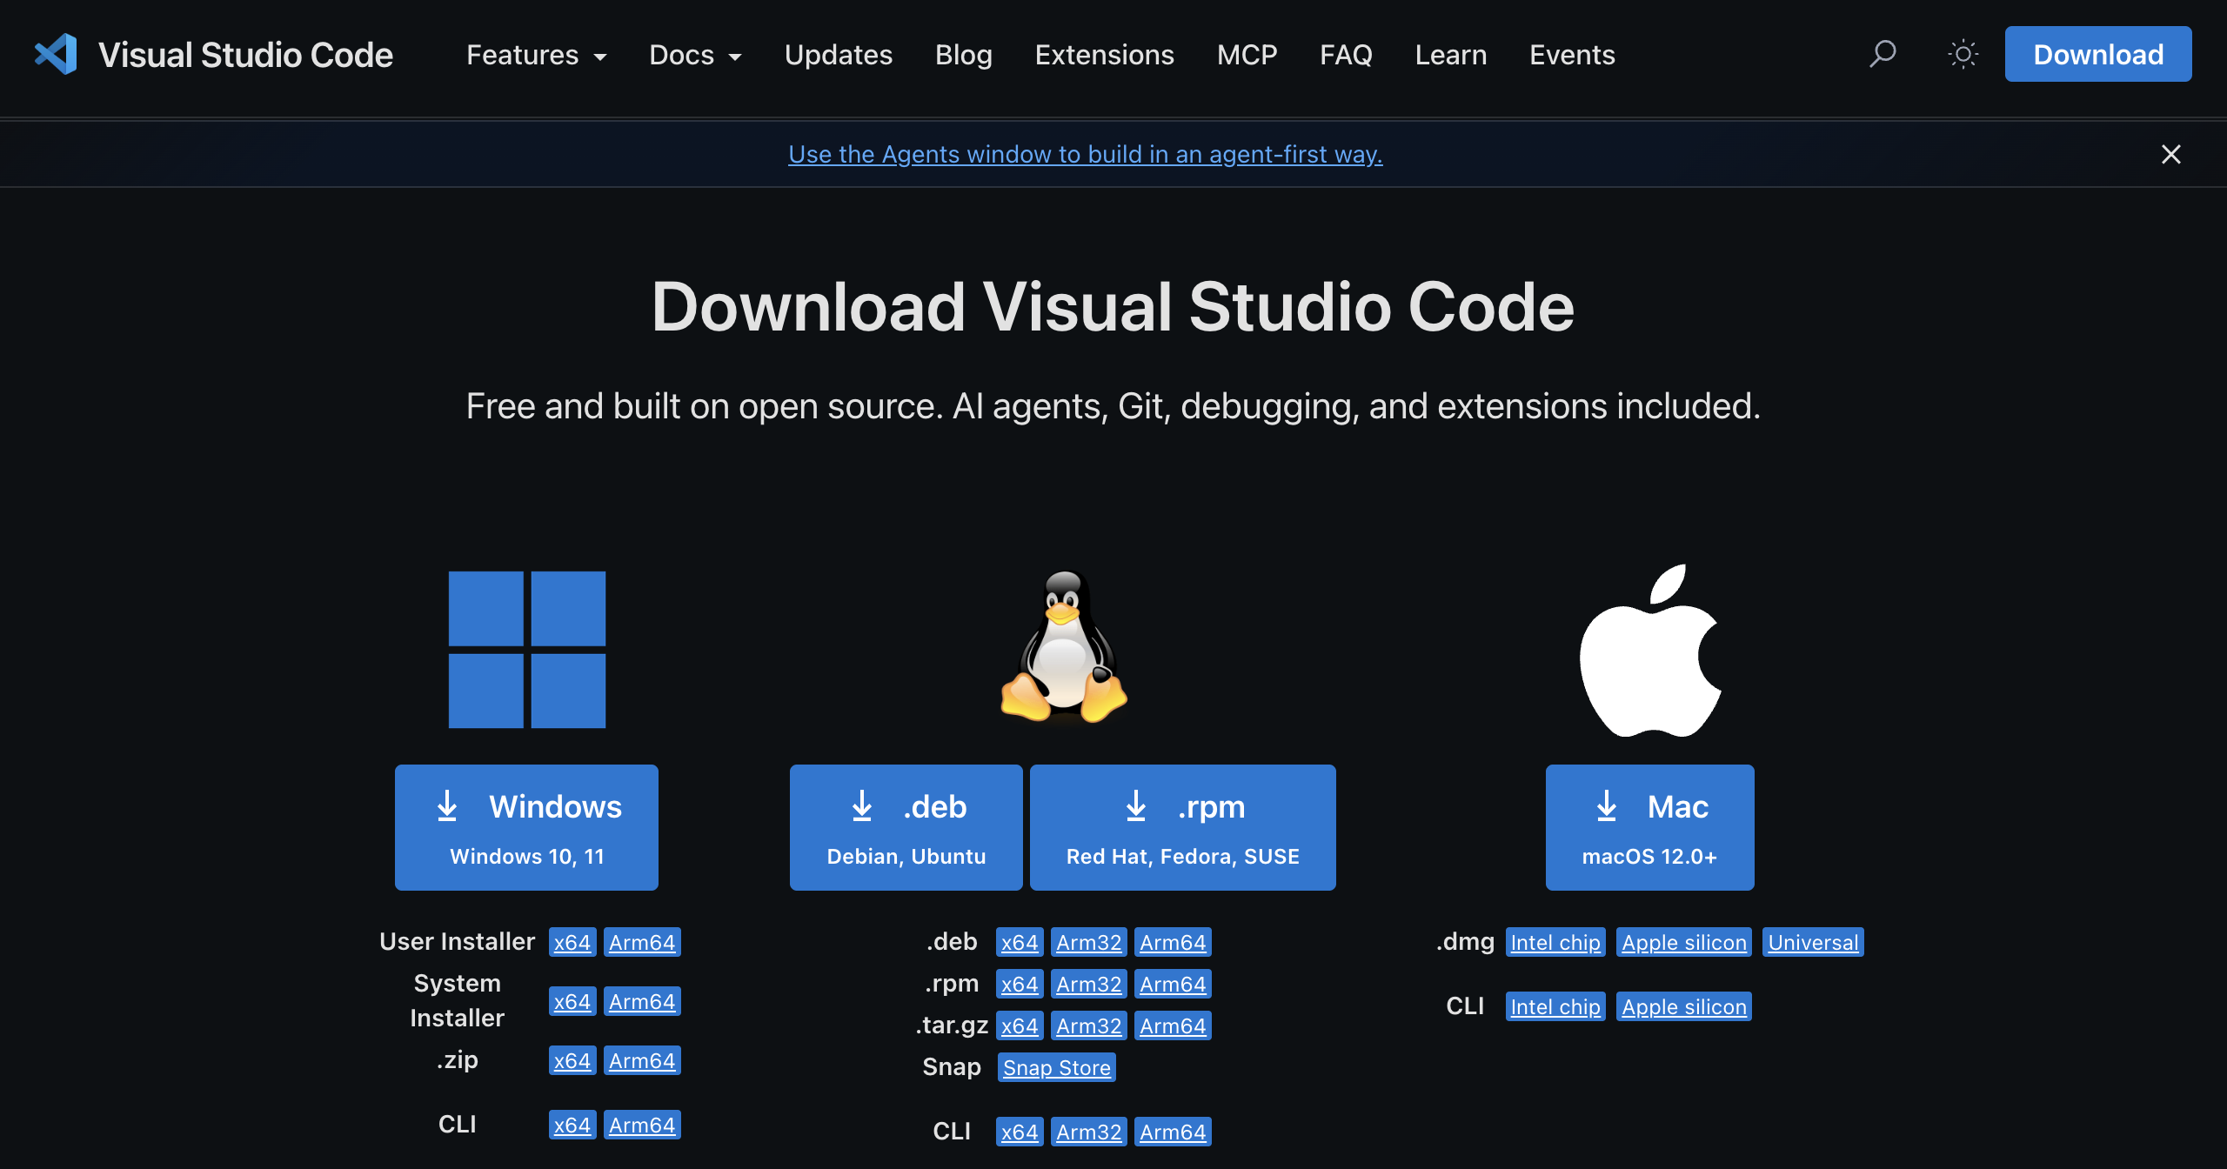Select Linux .rpm Arm32 link
This screenshot has width=2227, height=1169.
pos(1089,984)
